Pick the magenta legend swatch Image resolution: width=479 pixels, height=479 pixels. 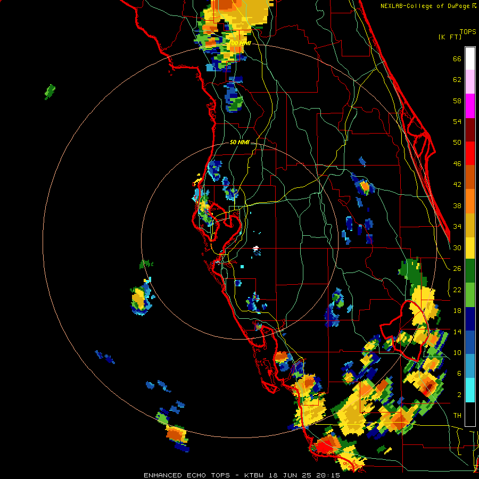click(x=470, y=106)
